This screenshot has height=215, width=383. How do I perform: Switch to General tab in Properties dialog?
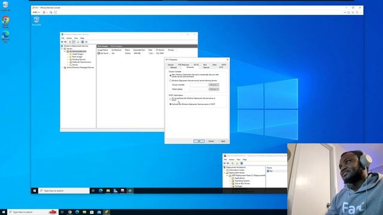(x=171, y=65)
